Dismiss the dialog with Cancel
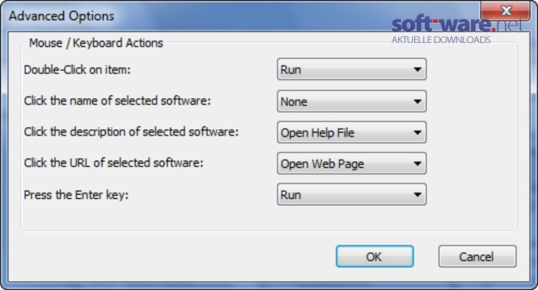The height and width of the screenshot is (290, 538). [477, 256]
